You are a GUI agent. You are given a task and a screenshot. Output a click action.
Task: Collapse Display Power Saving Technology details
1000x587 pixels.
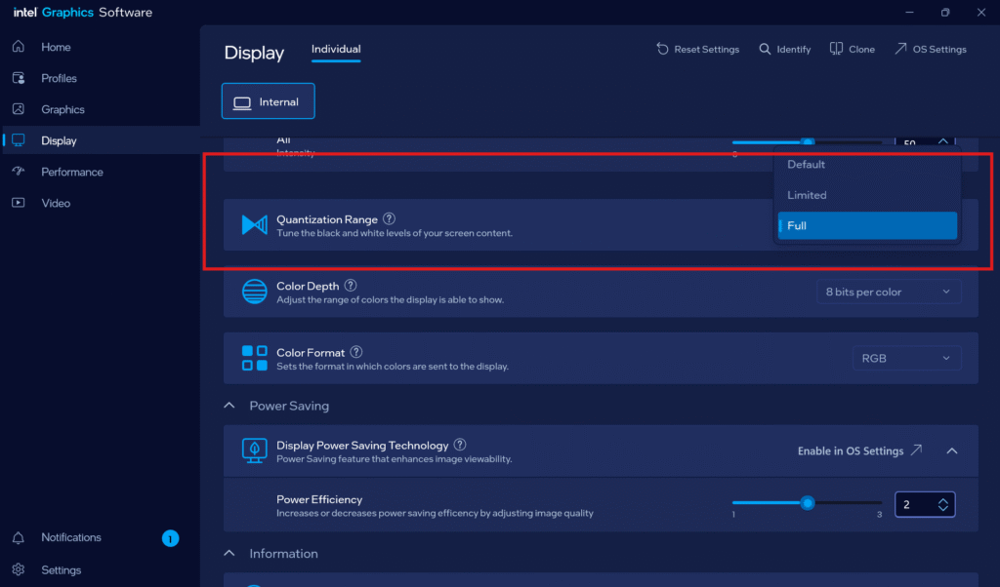click(x=952, y=450)
